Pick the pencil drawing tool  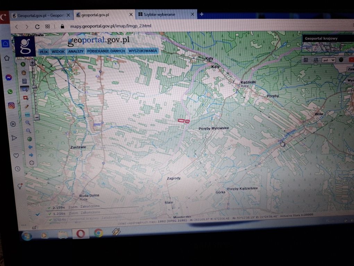pos(26,106)
